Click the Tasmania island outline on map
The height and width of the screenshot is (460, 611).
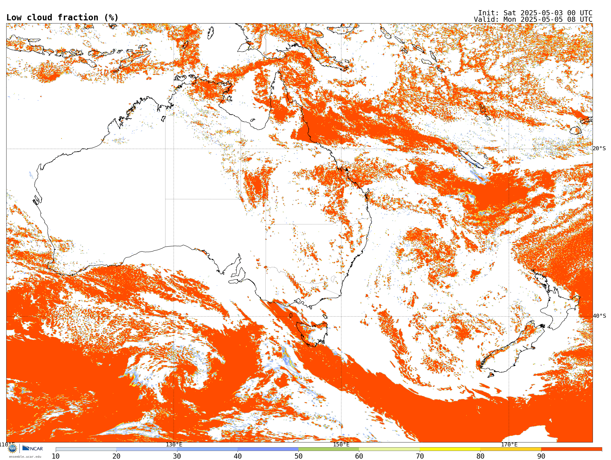(x=312, y=334)
